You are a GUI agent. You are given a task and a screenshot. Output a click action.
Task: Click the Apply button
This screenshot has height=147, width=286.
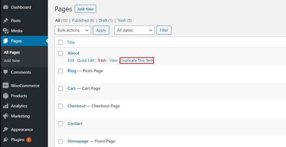point(101,30)
